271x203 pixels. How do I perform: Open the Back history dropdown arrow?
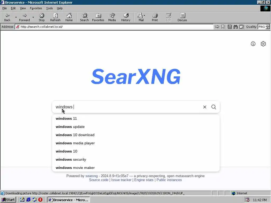coord(16,17)
